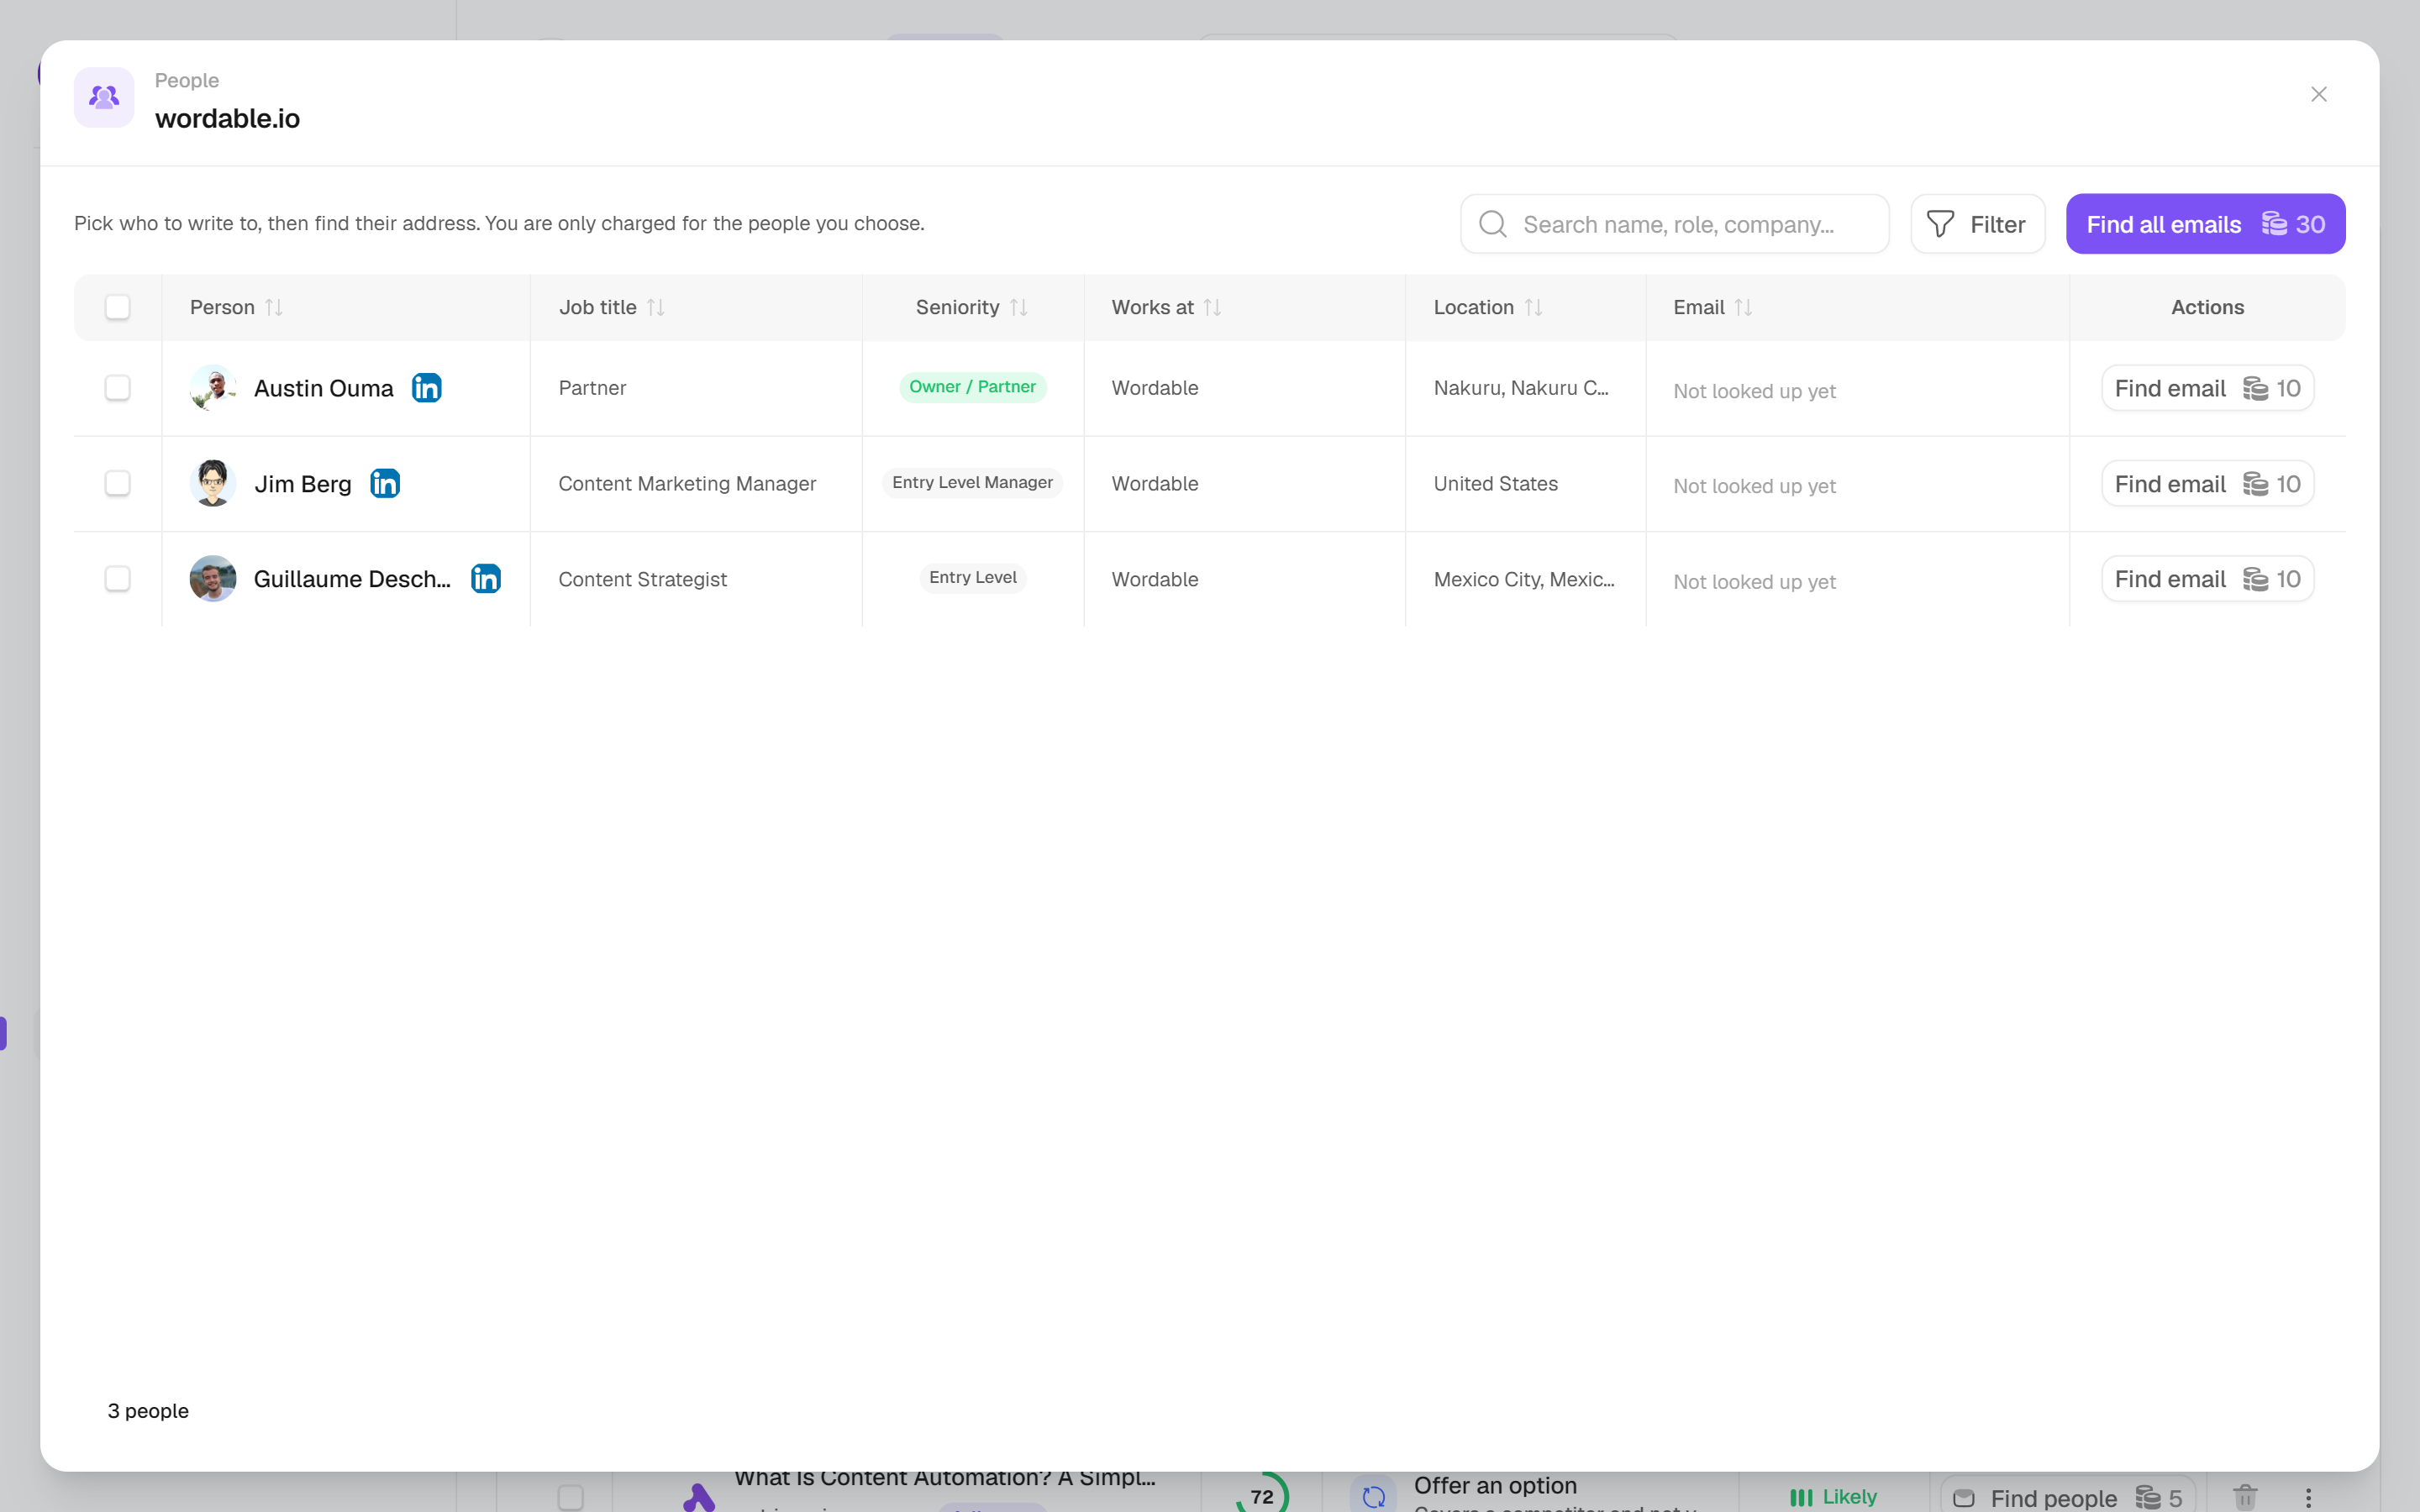Click the Content Marketing Manager job title
The width and height of the screenshot is (2420, 1512).
[687, 484]
